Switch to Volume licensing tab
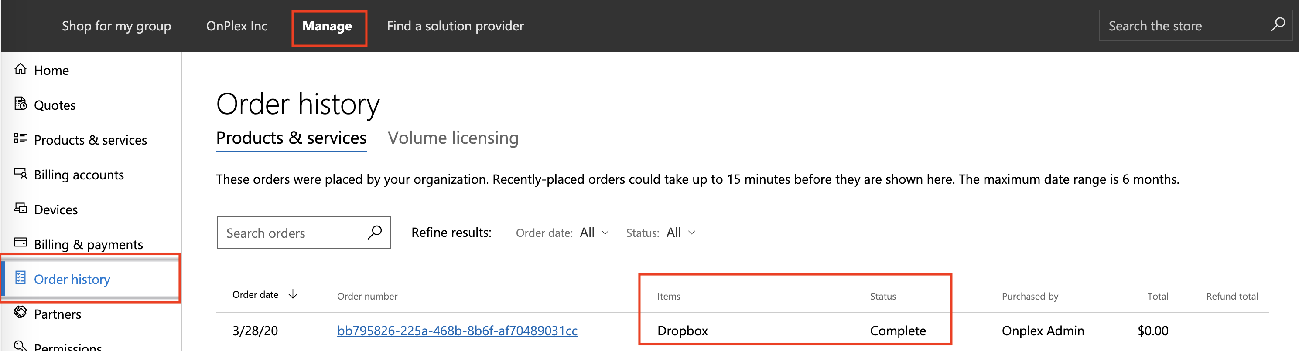Viewport: 1299px width, 351px height. 453,138
